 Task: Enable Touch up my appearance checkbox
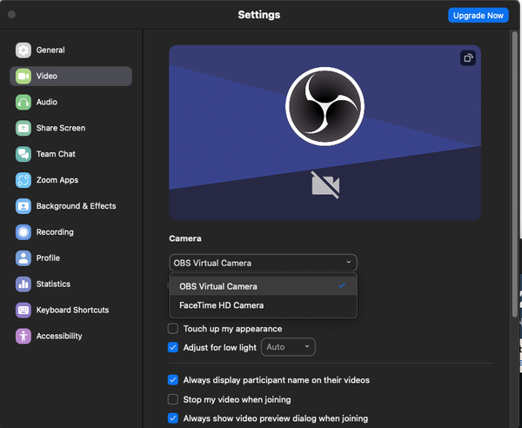point(173,329)
